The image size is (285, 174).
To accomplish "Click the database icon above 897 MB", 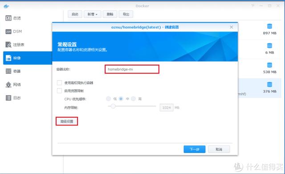I will [x=269, y=26].
